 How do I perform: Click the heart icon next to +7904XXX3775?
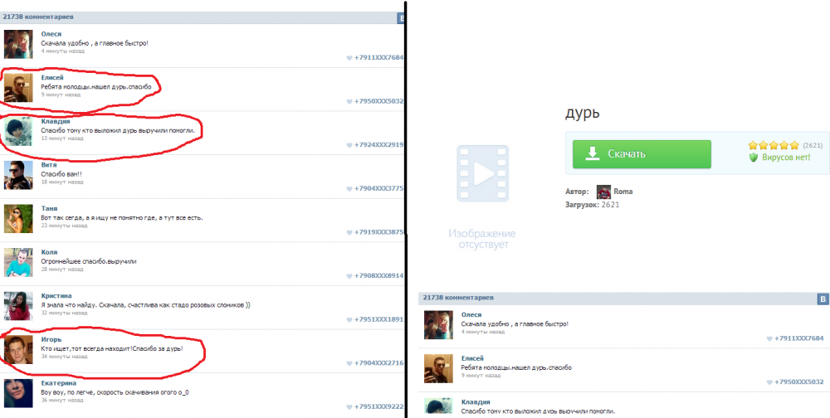pyautogui.click(x=349, y=188)
